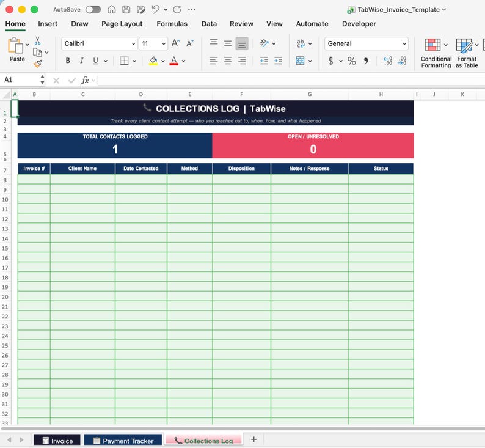Select the Status column header cell
This screenshot has height=448, width=485.
pyautogui.click(x=381, y=169)
